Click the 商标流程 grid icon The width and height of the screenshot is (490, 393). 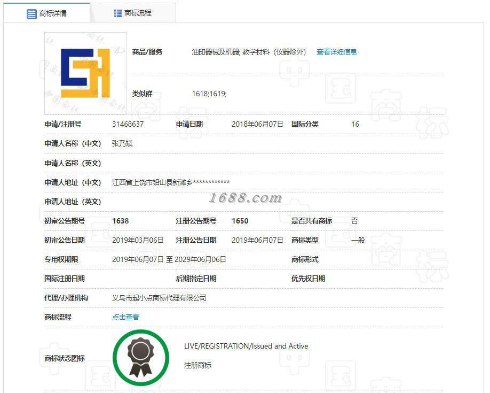click(118, 13)
